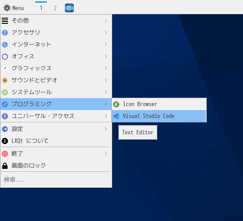Screen dimensions: 243x221
Task: Click the 画面のロック padlock icon
Action: click(x=5, y=166)
